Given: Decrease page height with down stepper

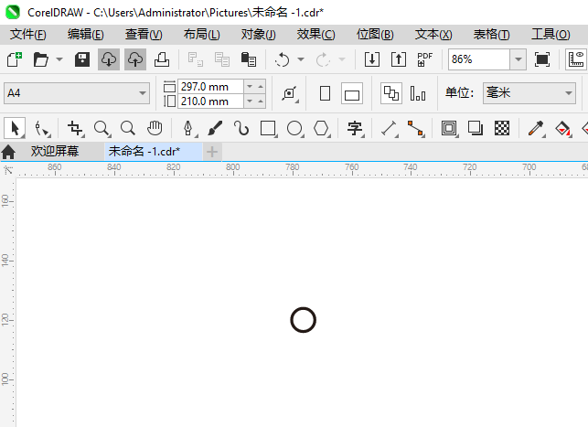Looking at the screenshot, I should [x=250, y=101].
